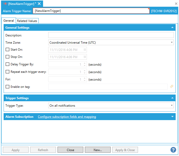179x156 pixels.
Task: Click the tag browse icon for Enable on tag
Action: tap(172, 87)
